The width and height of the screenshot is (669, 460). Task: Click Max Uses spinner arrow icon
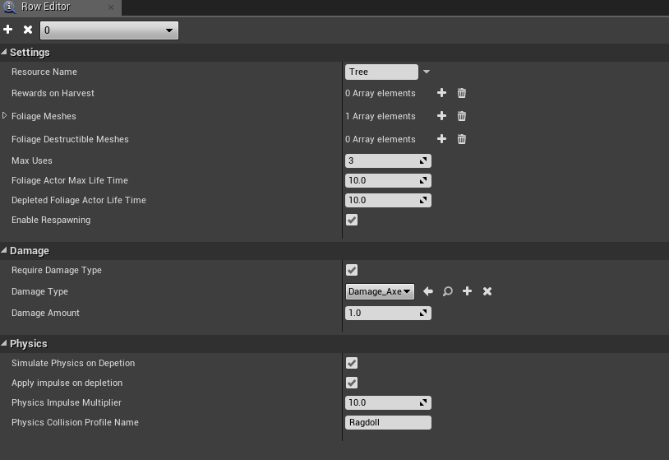click(423, 160)
